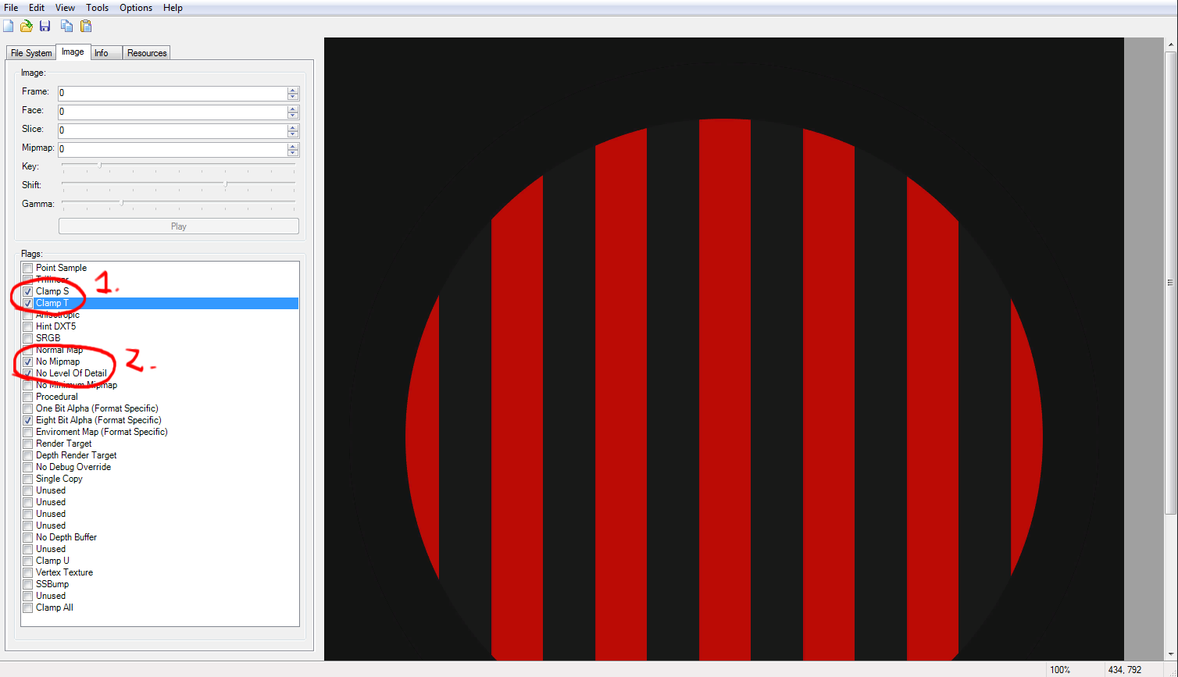
Task: Switch to the Resources tab
Action: pos(147,53)
